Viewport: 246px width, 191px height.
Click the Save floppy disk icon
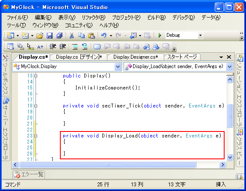[50, 36]
